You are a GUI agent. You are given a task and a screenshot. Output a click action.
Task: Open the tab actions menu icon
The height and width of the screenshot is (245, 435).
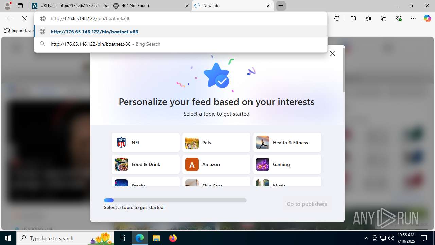tap(20, 6)
